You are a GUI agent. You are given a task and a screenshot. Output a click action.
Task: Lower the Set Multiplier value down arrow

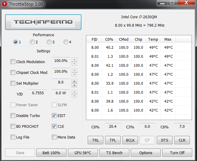74,85
